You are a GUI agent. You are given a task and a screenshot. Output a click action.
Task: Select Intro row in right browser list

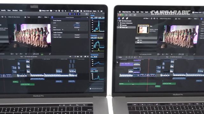point(146,40)
